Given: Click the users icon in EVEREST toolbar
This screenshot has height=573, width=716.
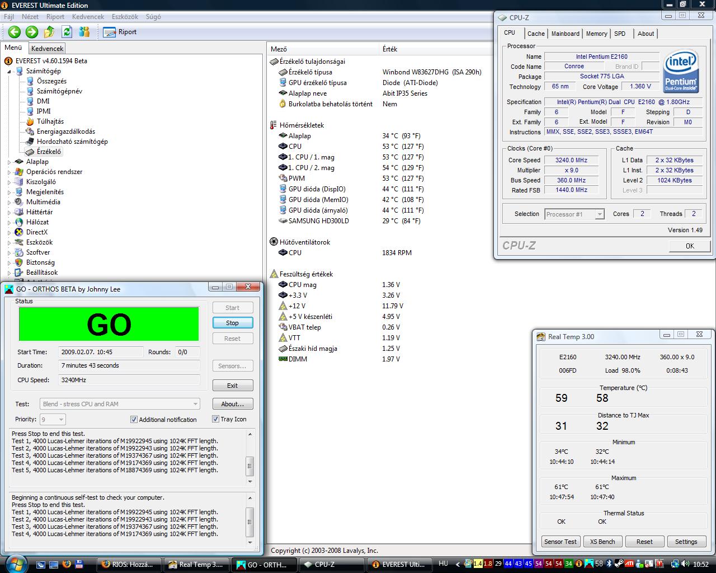Looking at the screenshot, I should tap(84, 32).
